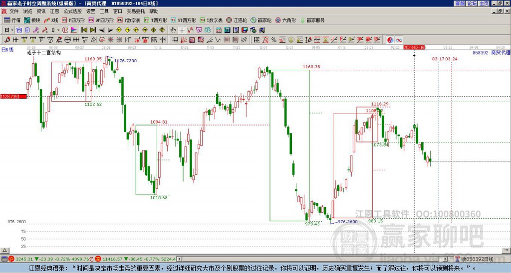Click the yin-yang taiji icon
Screen dimensions: 511x273
coord(390,40)
